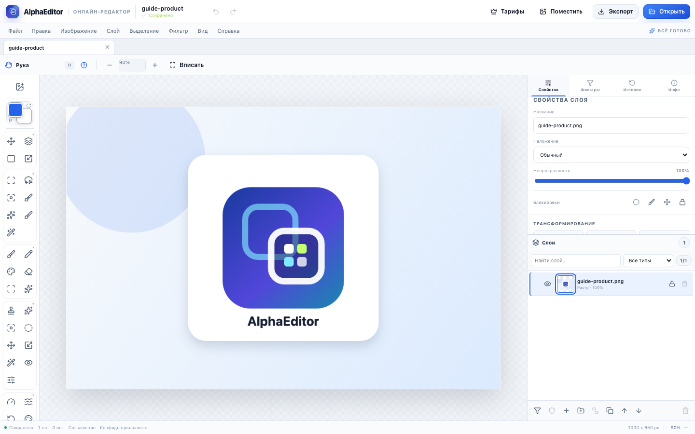Move layer up with the up arrow

coord(624,411)
